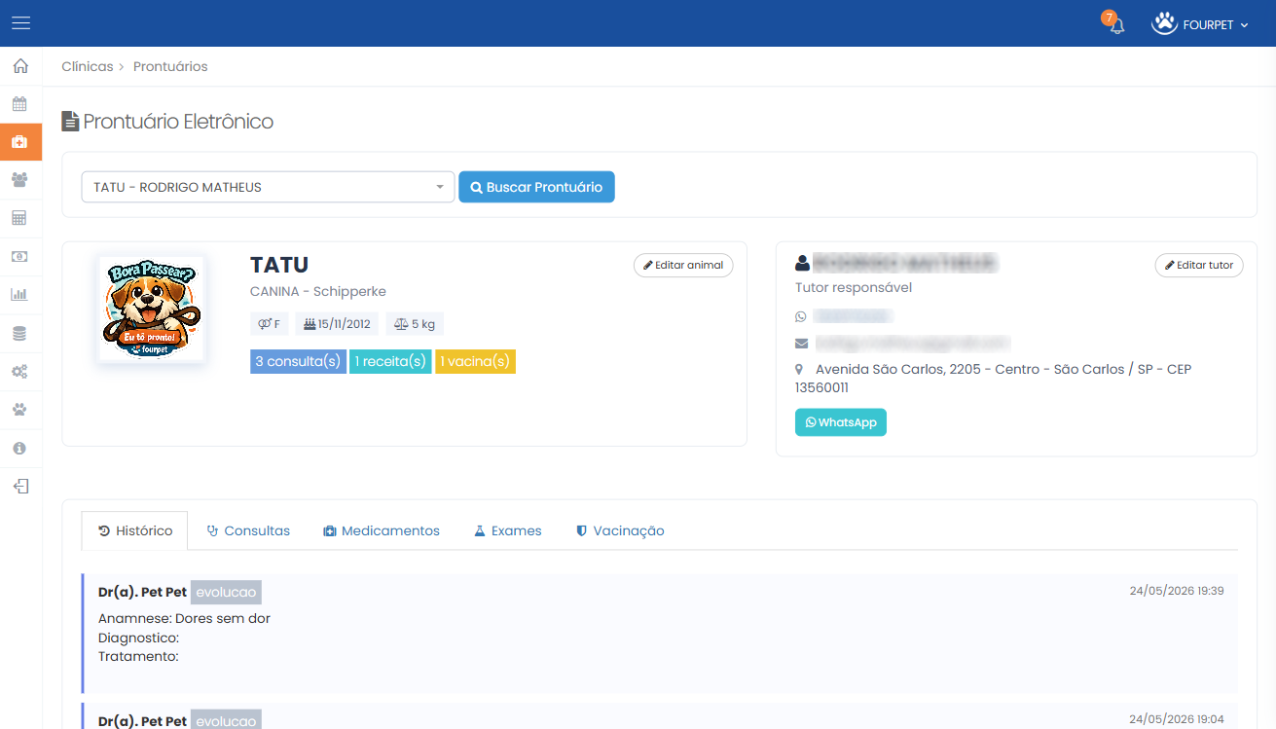Go to the home icon in sidebar

[20, 66]
